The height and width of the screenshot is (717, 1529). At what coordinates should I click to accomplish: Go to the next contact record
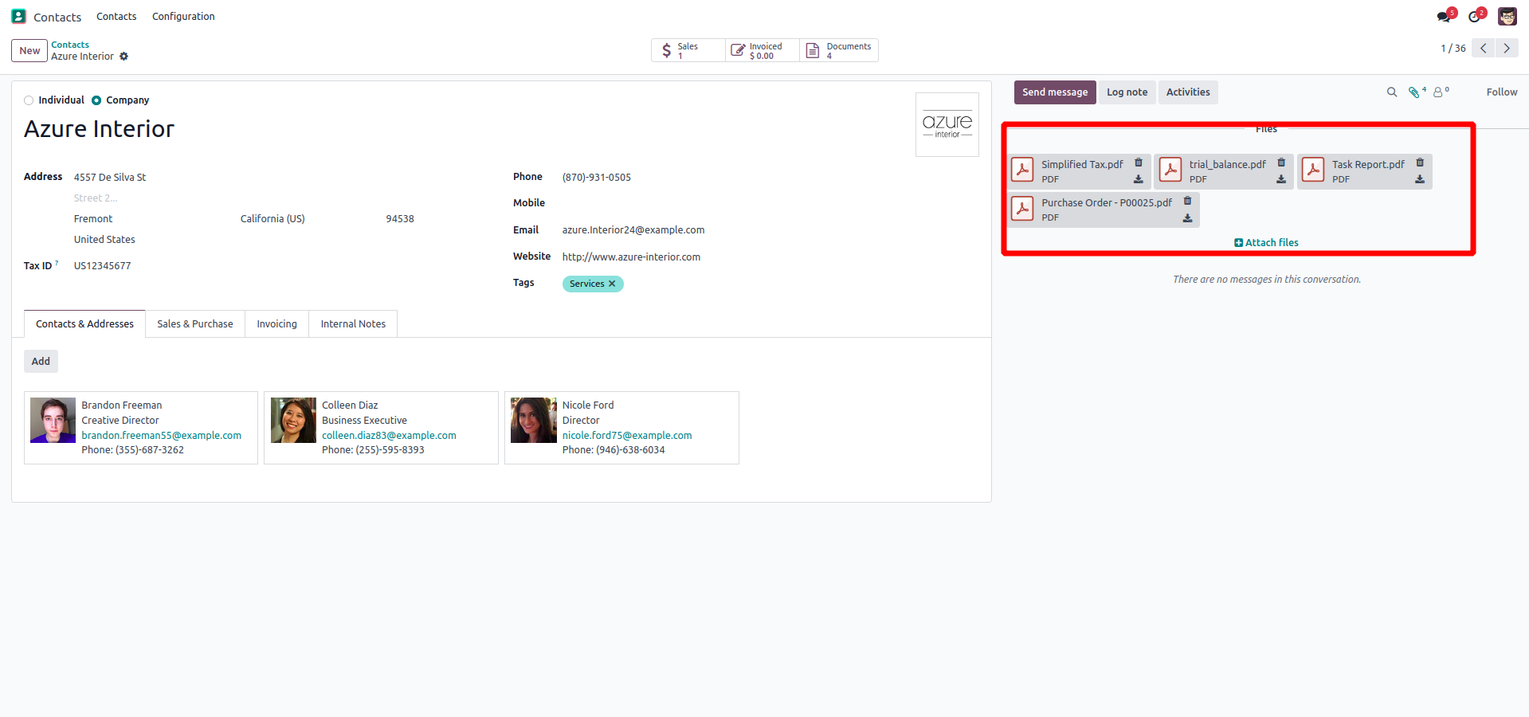1507,49
